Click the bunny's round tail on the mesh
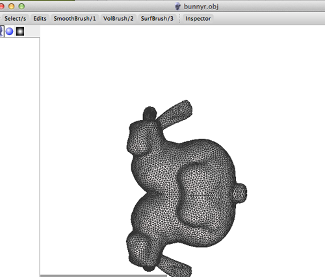Image resolution: width=325 pixels, height=277 pixels. [240, 193]
